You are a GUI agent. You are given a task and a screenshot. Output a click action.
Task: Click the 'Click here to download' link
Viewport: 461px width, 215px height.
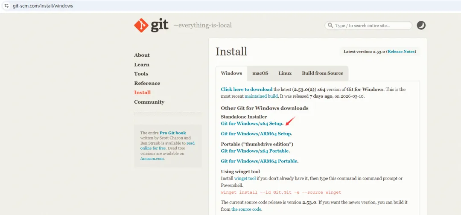click(247, 89)
